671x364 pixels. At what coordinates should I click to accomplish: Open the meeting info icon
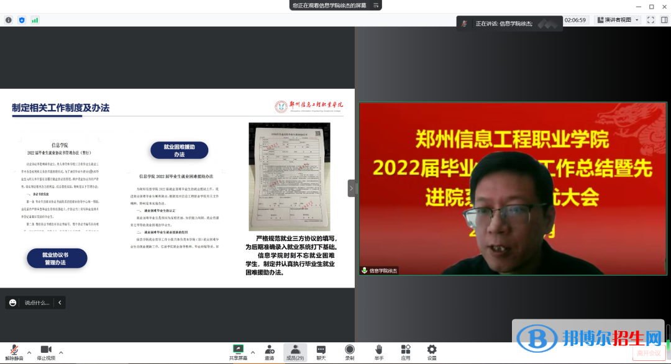coord(9,20)
